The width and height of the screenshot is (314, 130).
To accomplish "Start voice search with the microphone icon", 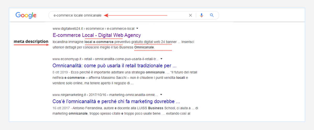I will (x=201, y=15).
